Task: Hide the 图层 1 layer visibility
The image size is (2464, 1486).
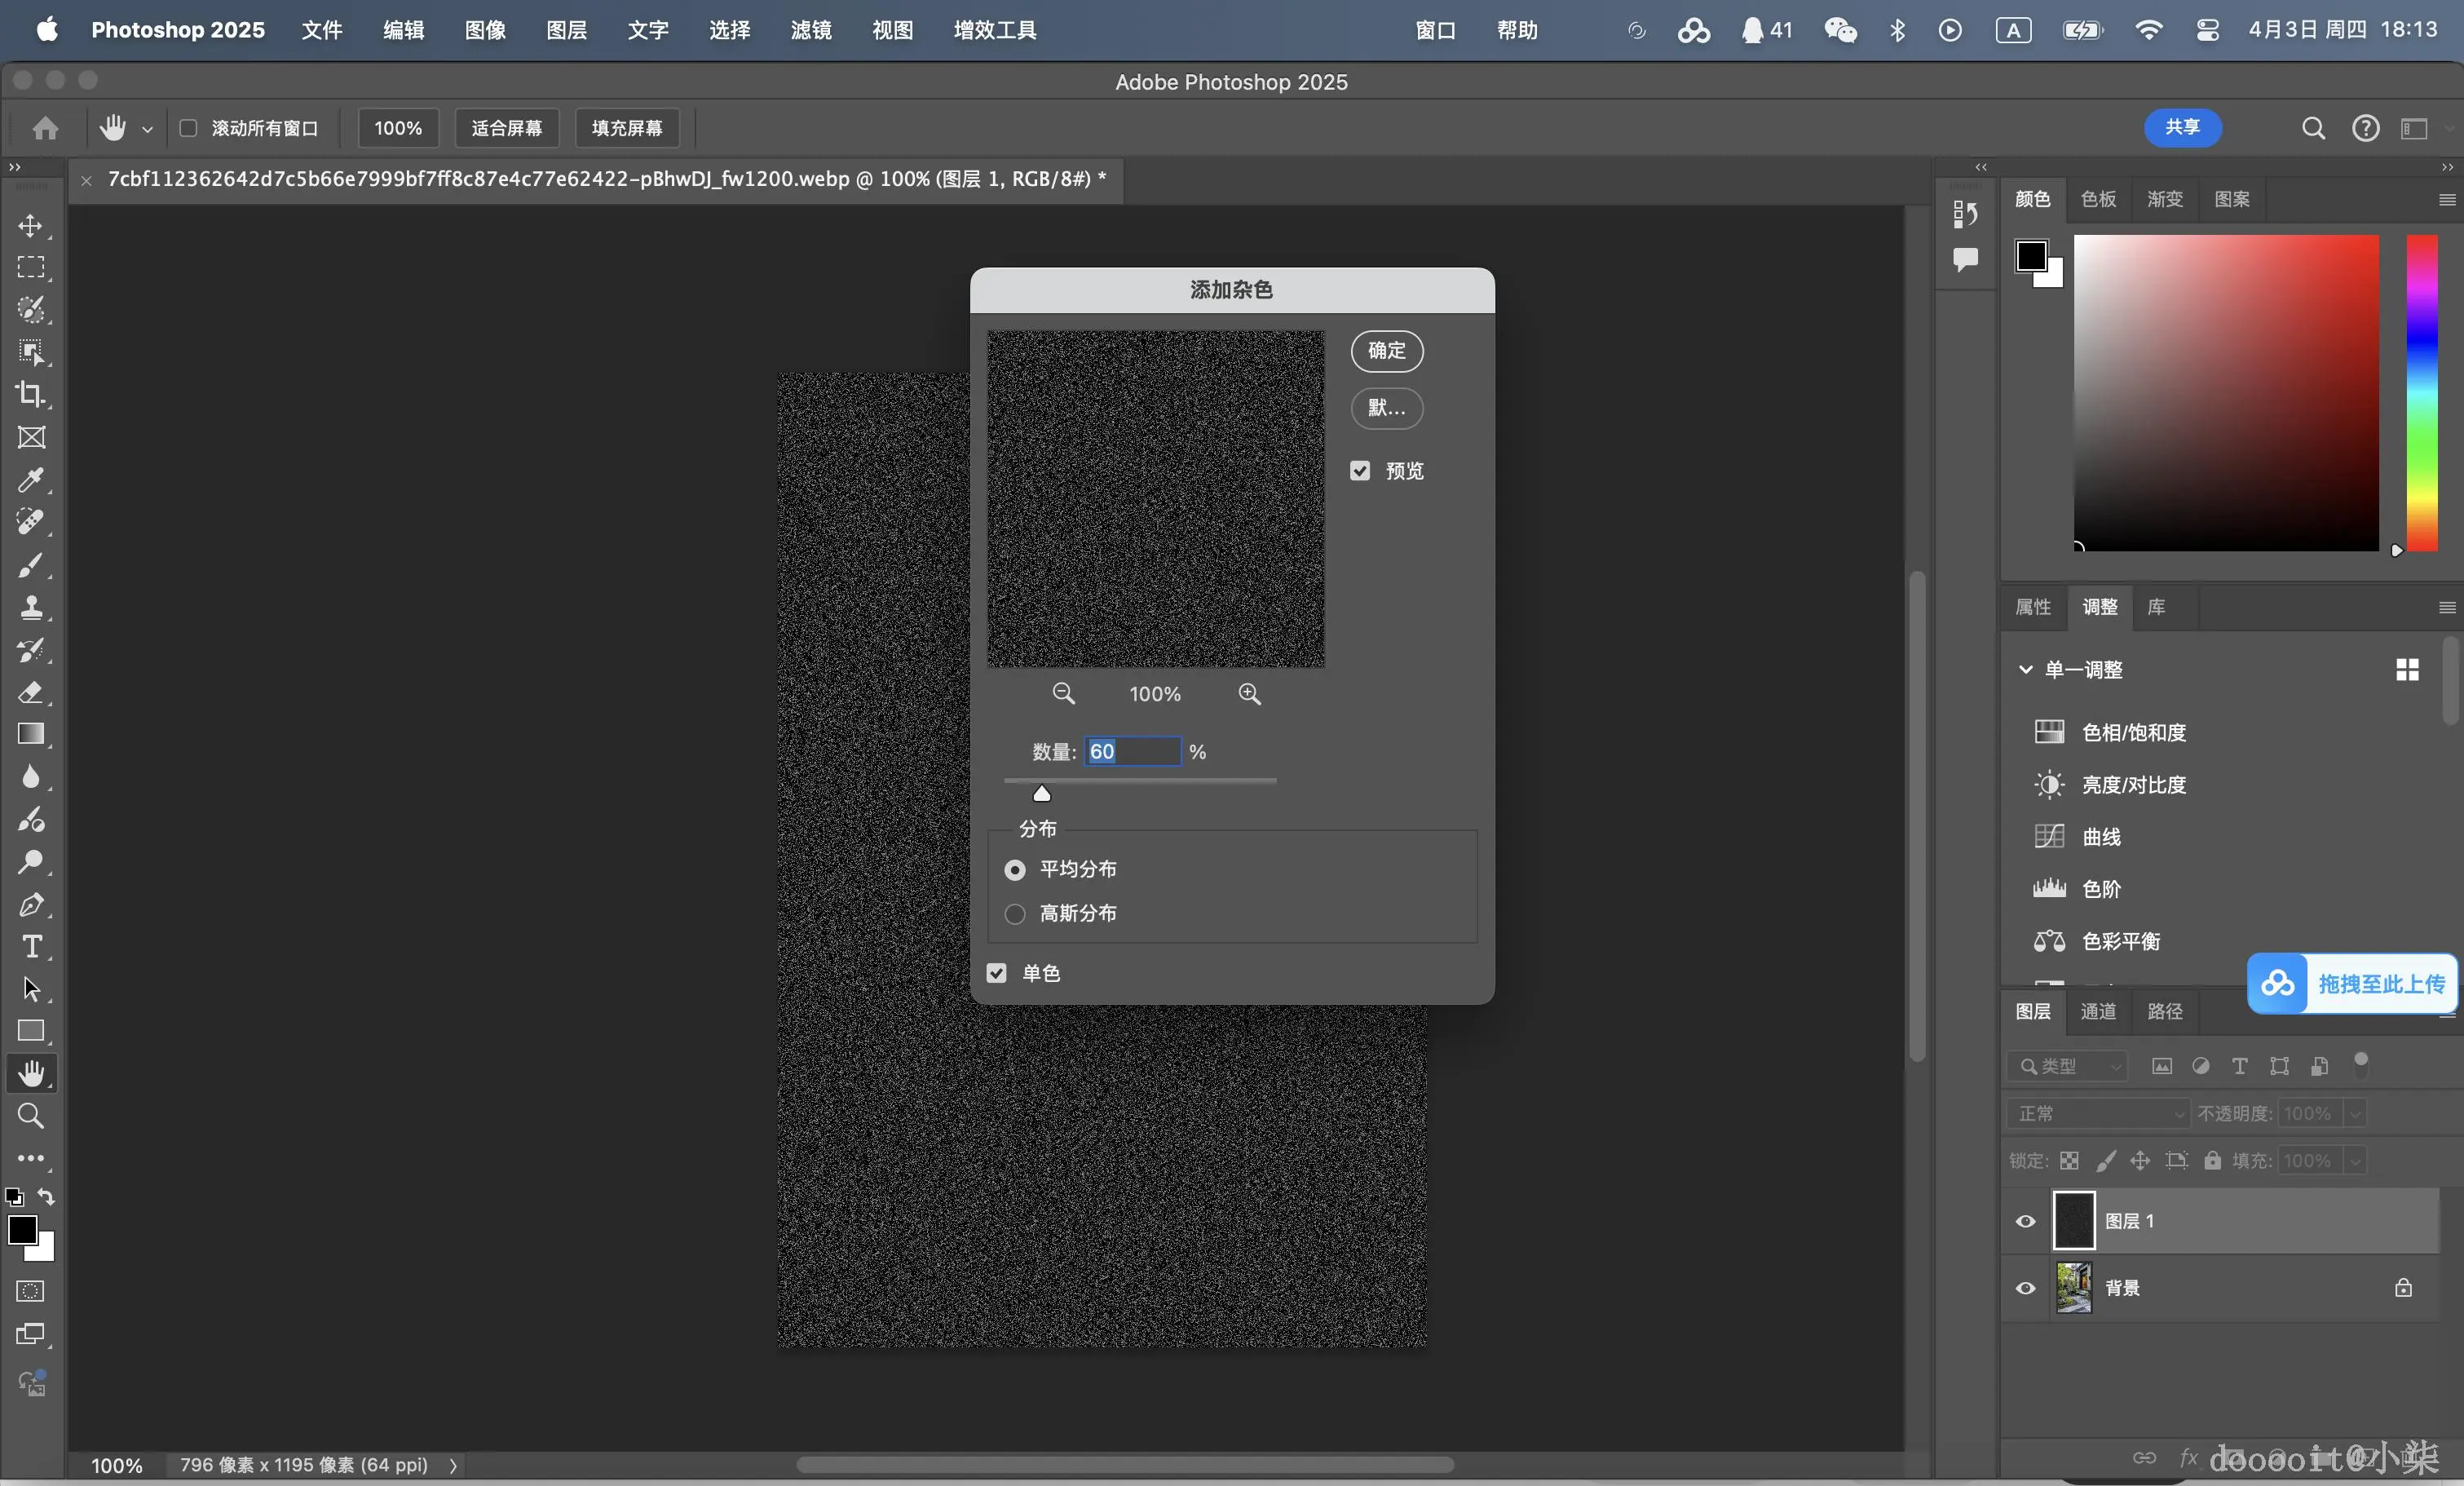Action: tap(2025, 1221)
